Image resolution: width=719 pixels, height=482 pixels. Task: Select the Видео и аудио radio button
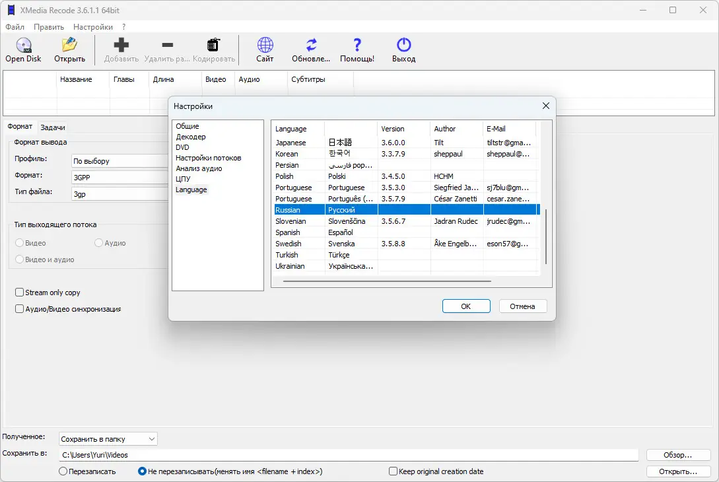19,259
